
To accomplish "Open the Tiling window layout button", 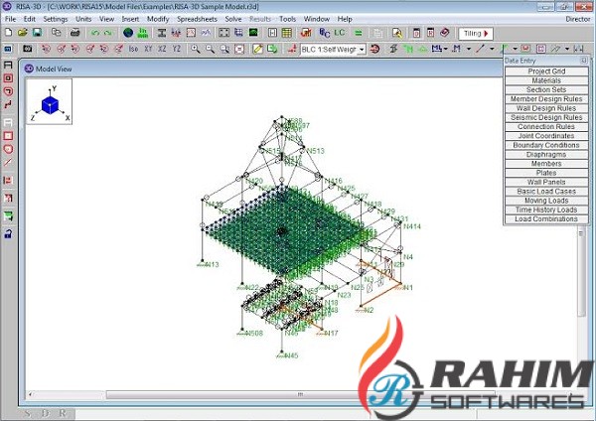I will pos(476,34).
